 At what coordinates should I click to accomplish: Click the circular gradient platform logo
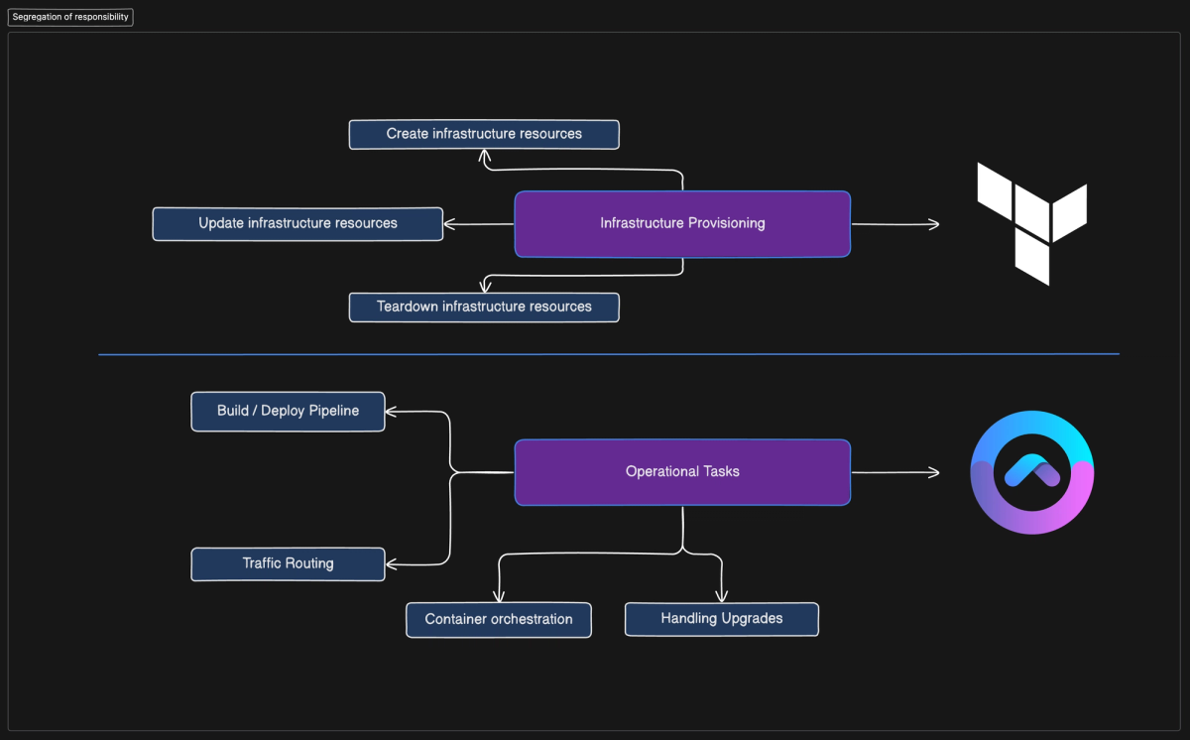(1031, 471)
